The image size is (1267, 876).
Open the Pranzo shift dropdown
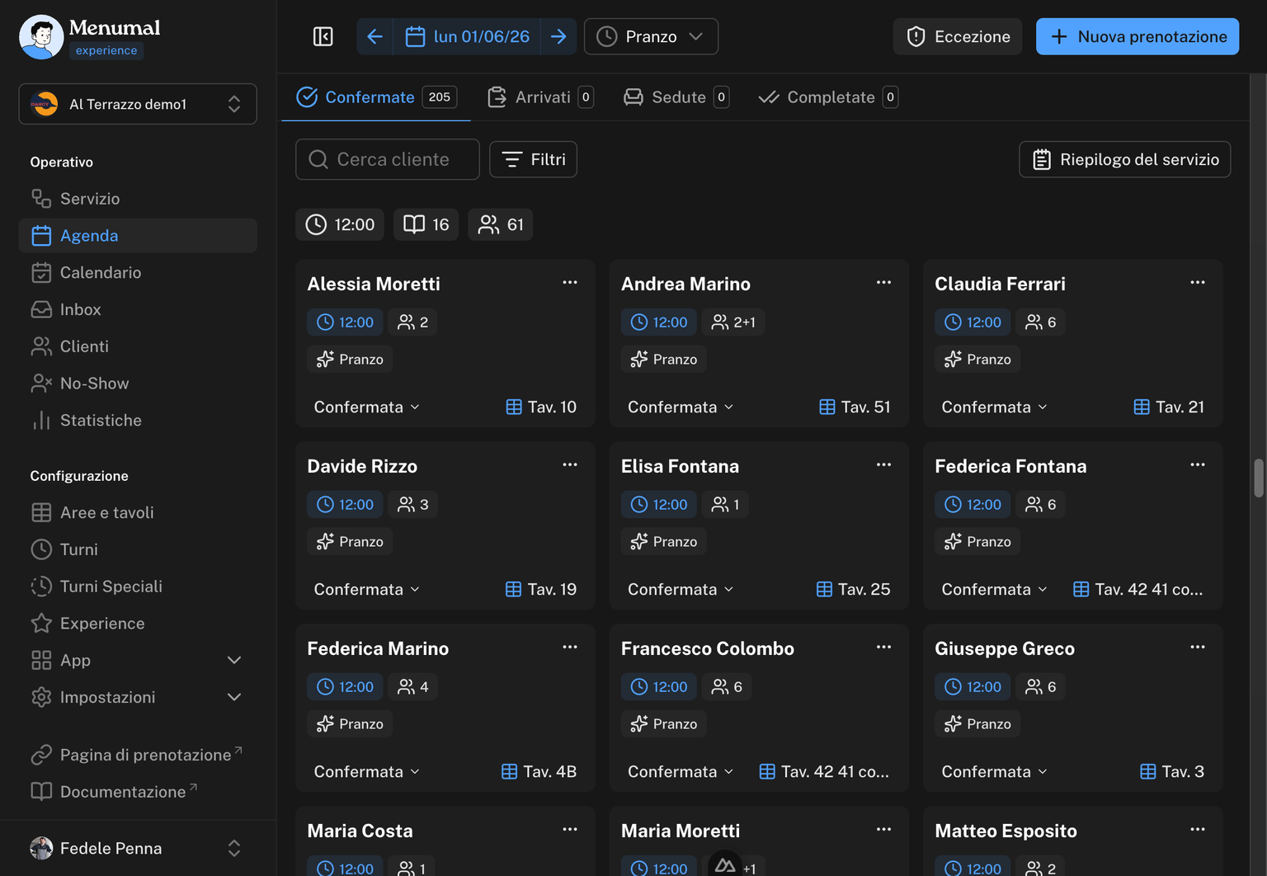click(x=651, y=36)
